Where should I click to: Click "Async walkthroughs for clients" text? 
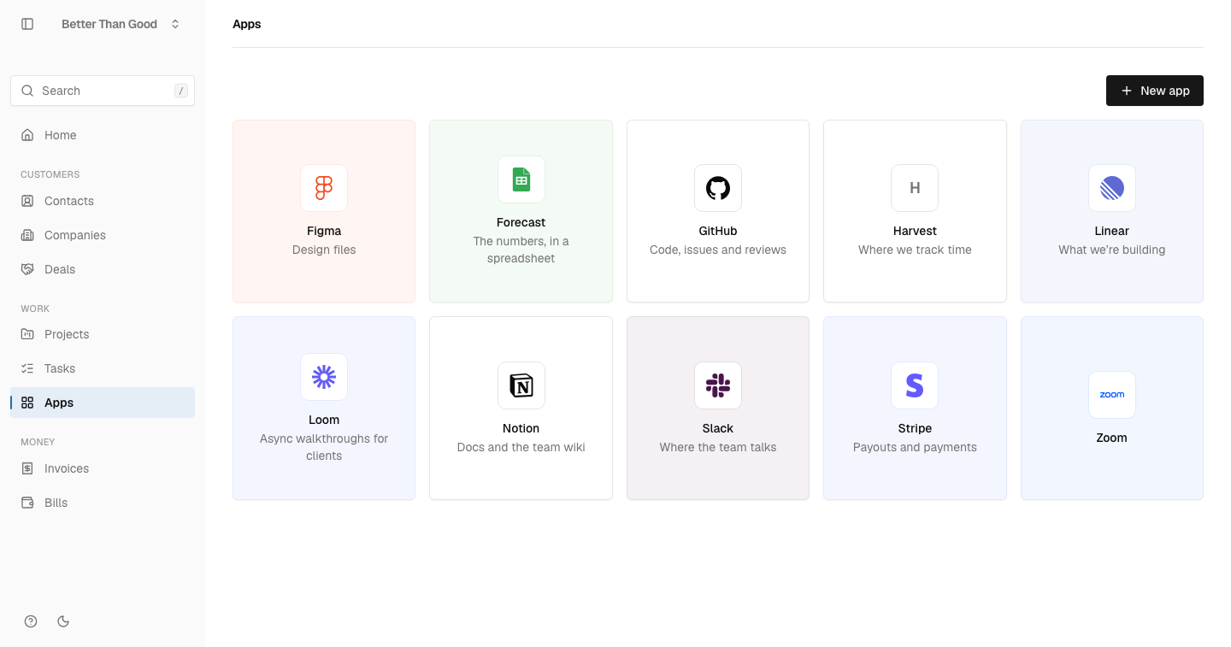(324, 447)
